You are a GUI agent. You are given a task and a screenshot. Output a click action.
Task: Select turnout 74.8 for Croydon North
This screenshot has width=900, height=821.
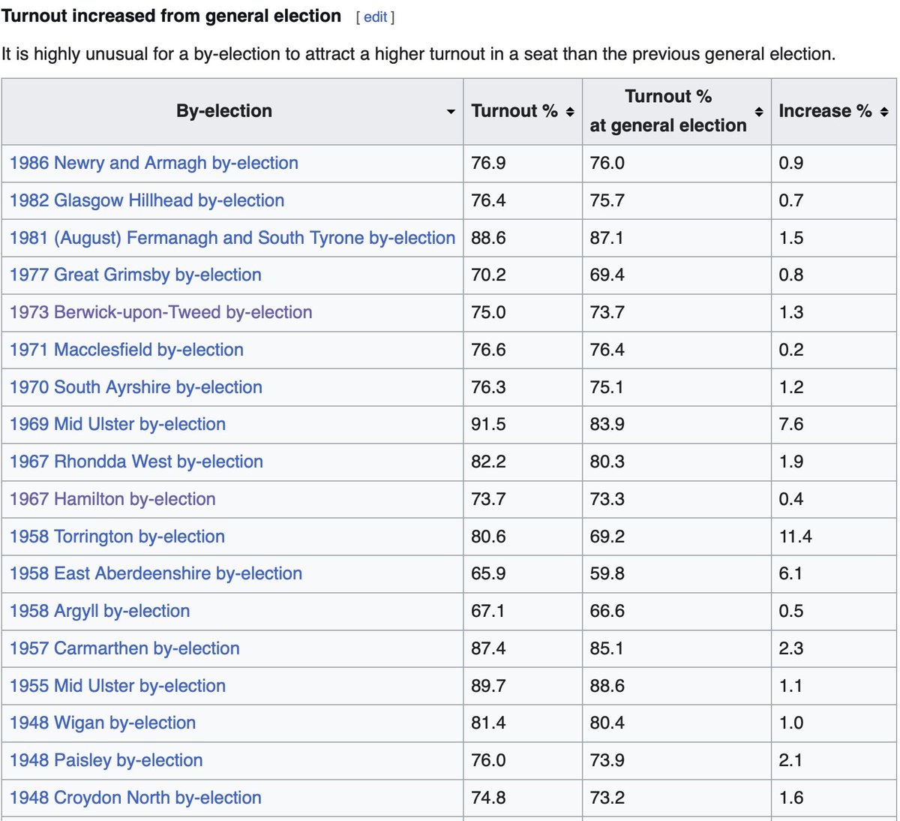(x=488, y=798)
